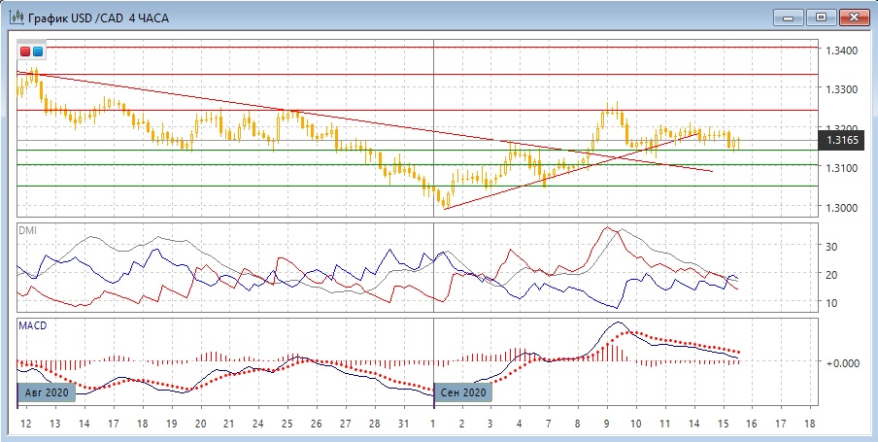Click the candlestick chart icon in title bar
This screenshot has width=878, height=442.
click(x=13, y=17)
